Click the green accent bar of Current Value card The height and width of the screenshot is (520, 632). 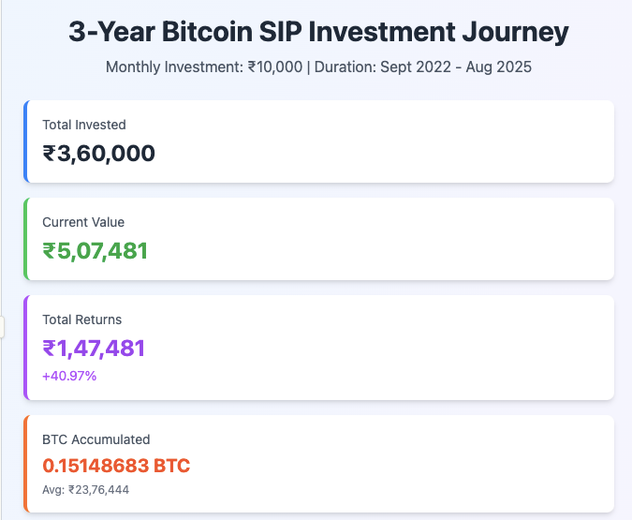(x=25, y=239)
